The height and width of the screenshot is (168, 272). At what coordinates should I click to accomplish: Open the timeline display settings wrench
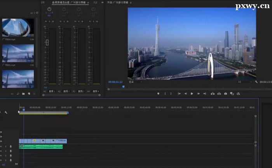coord(6,113)
